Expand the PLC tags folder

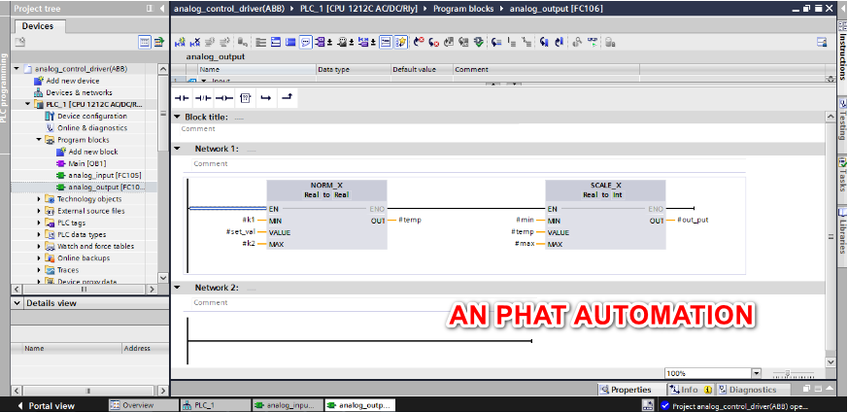[x=39, y=223]
